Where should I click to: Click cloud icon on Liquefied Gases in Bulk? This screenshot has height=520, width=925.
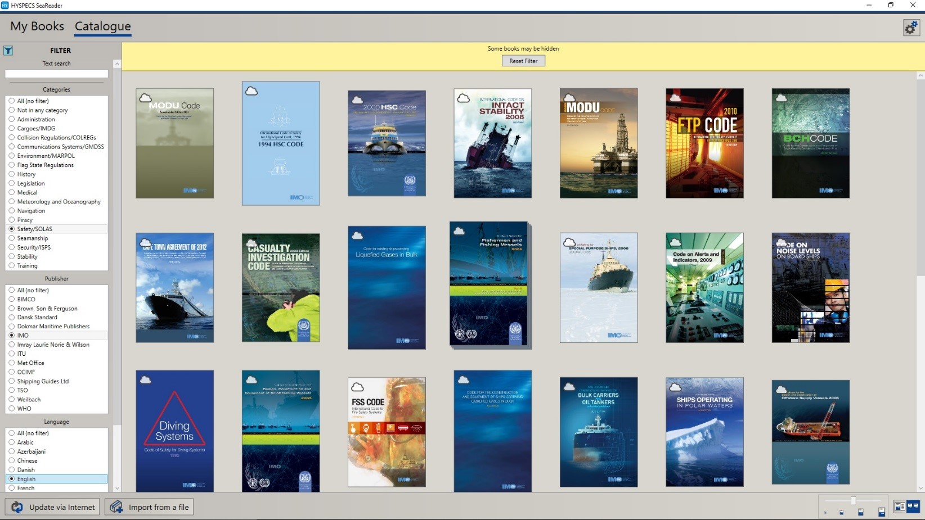pyautogui.click(x=357, y=236)
